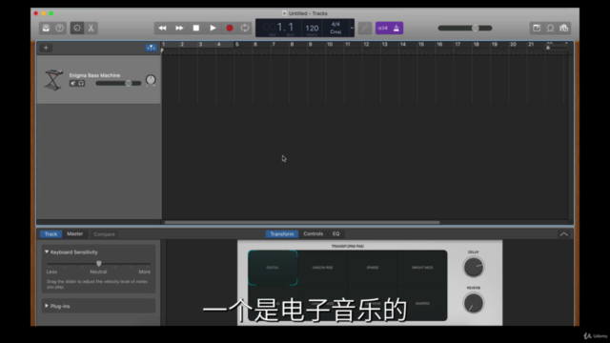Start recording with the red Record button
The image size is (610, 343).
(230, 28)
